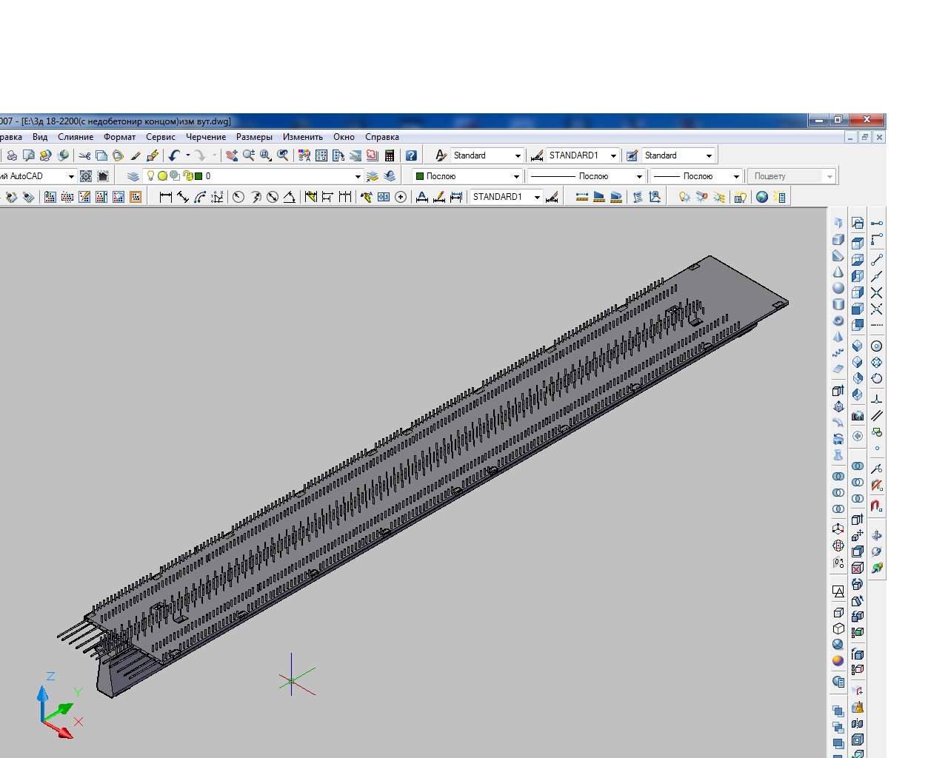Click the Zoom Previous icon
The width and height of the screenshot is (948, 758).
283,155
